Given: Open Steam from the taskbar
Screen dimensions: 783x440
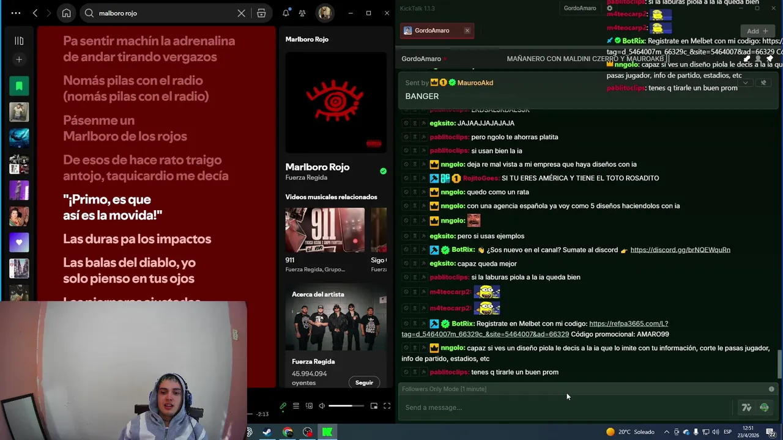Looking at the screenshot, I should pos(267,432).
